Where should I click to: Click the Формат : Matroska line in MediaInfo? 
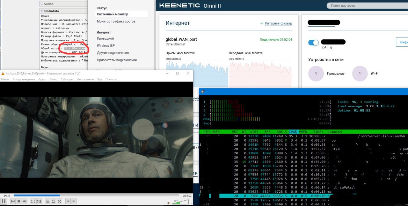pos(55,28)
